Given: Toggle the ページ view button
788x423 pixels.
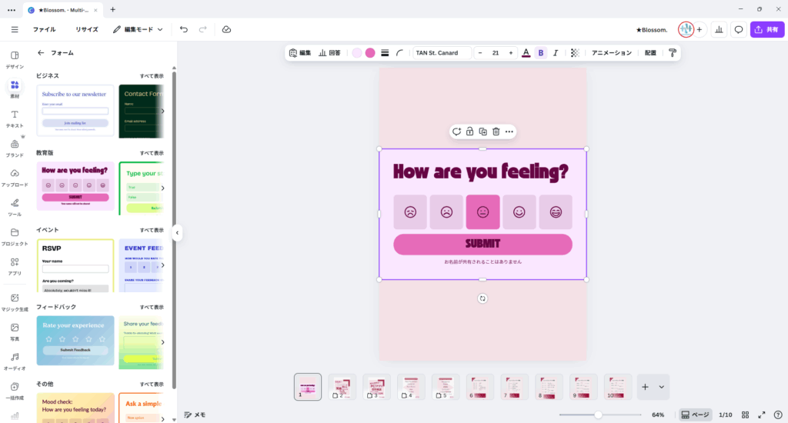Looking at the screenshot, I should pyautogui.click(x=695, y=415).
